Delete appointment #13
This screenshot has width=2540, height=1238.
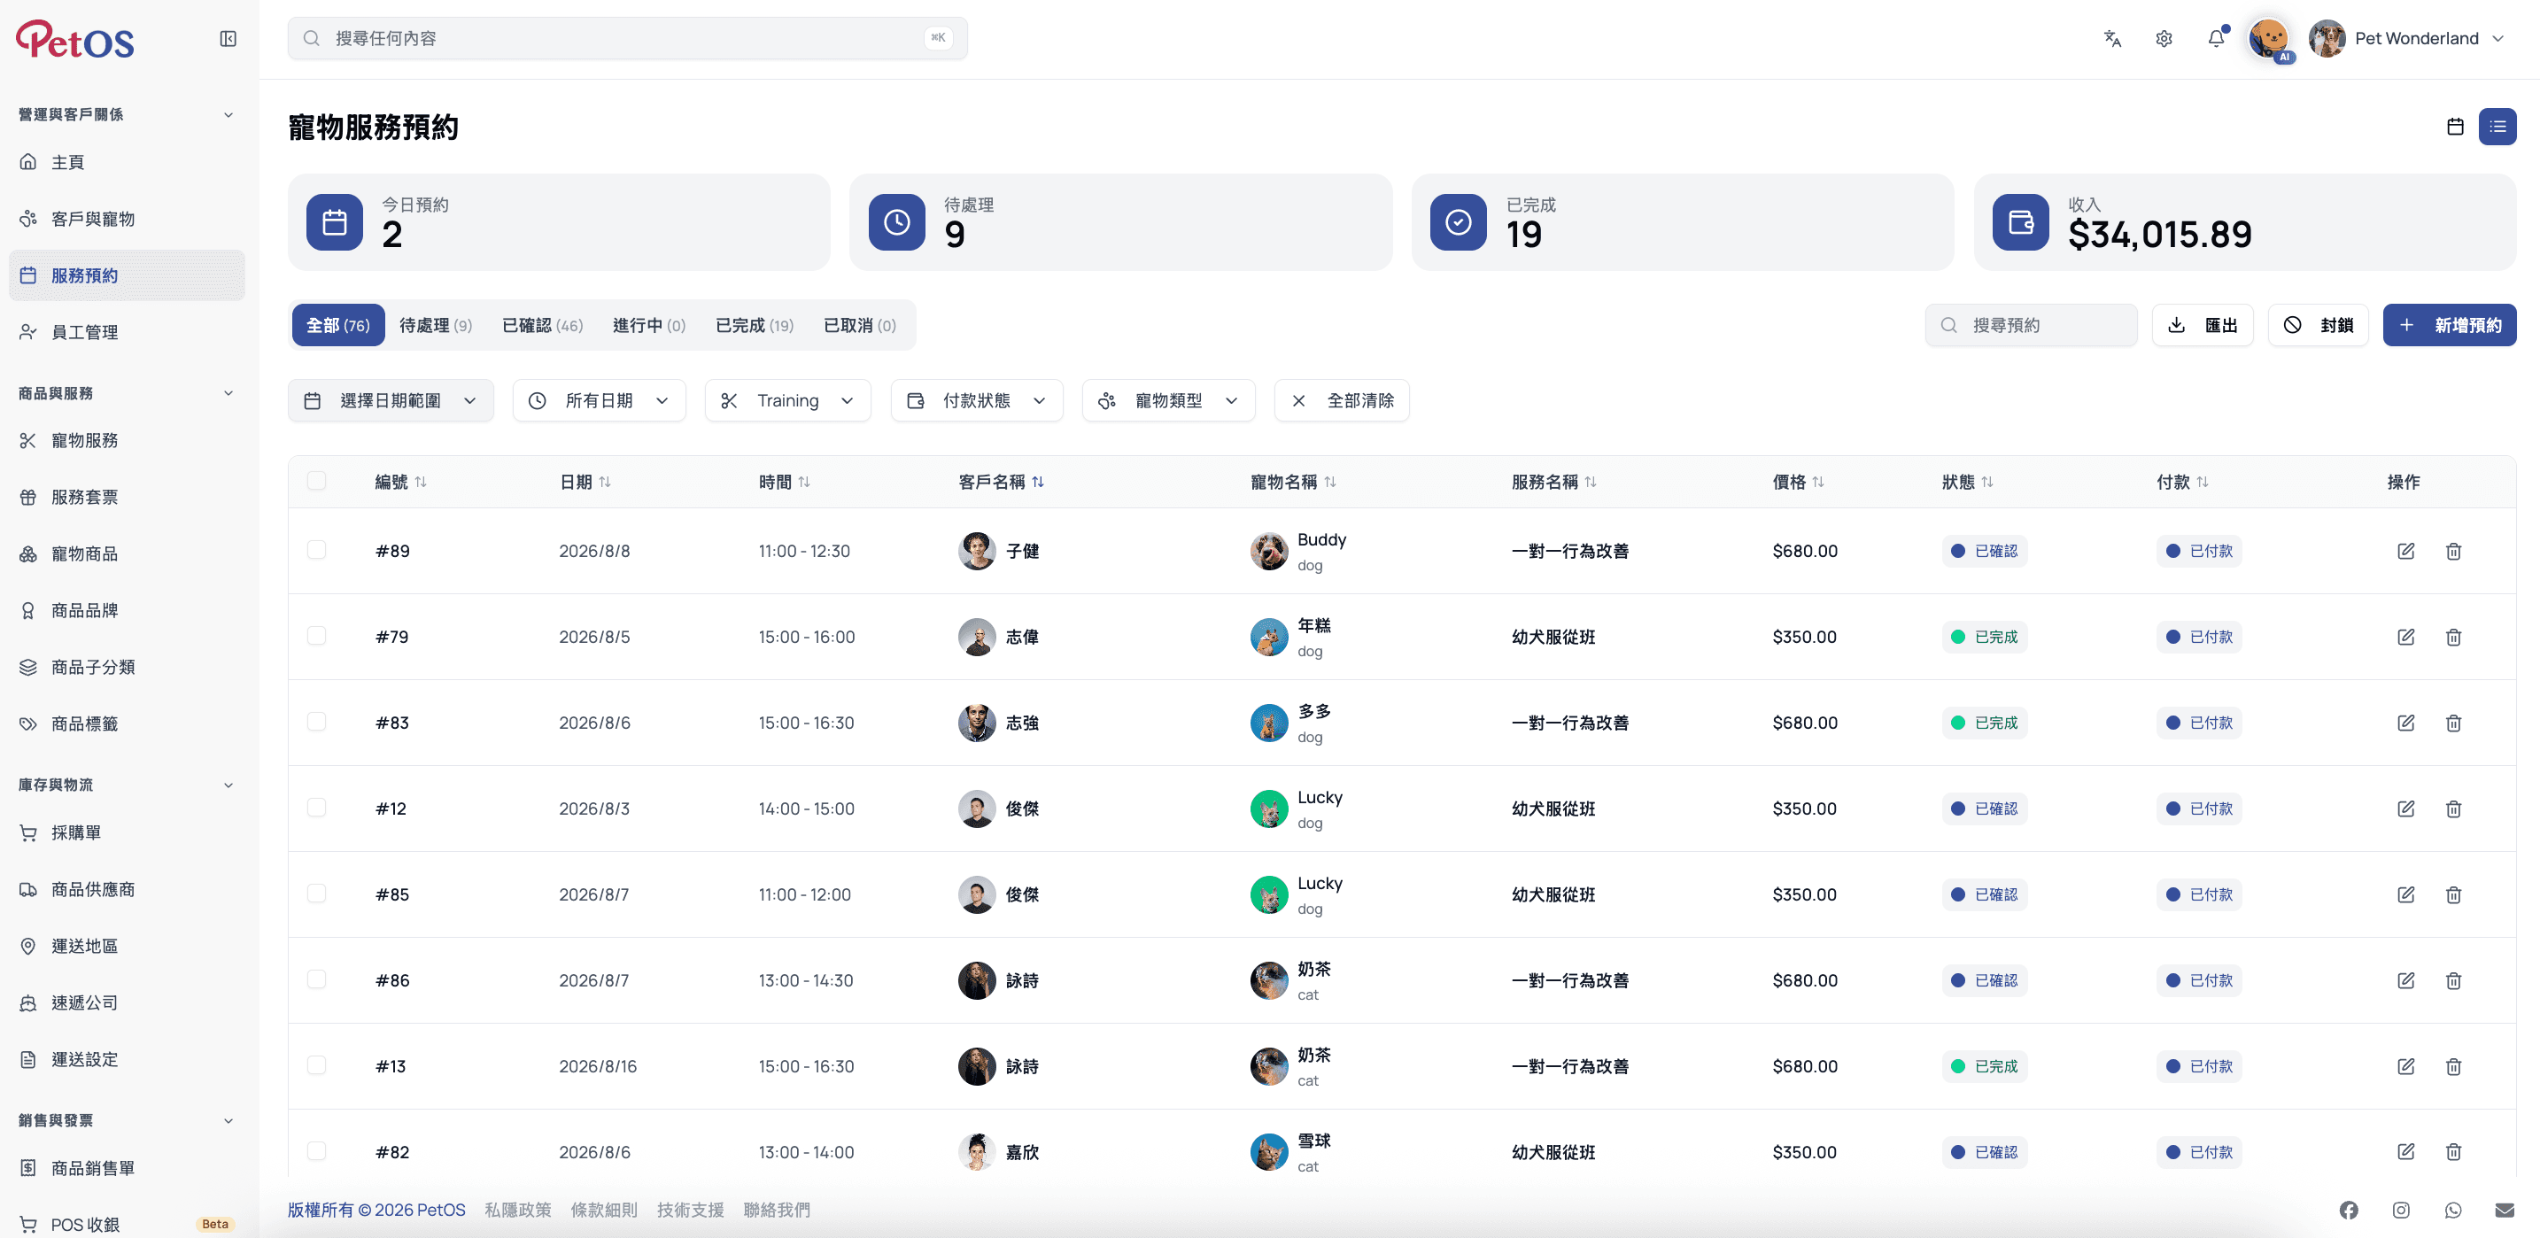2453,1065
